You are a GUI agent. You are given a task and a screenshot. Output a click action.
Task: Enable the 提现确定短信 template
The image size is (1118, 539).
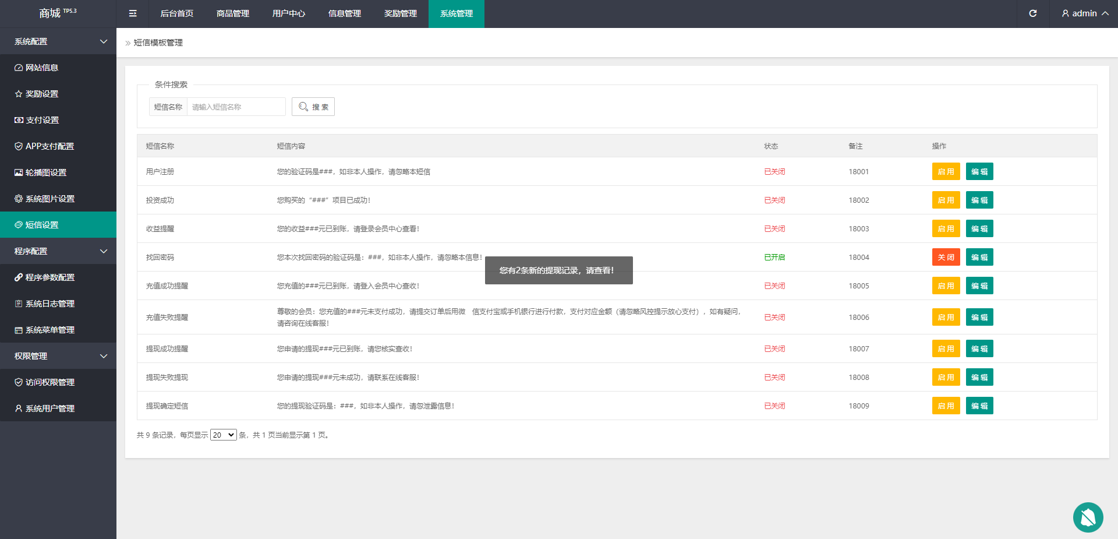tap(946, 406)
